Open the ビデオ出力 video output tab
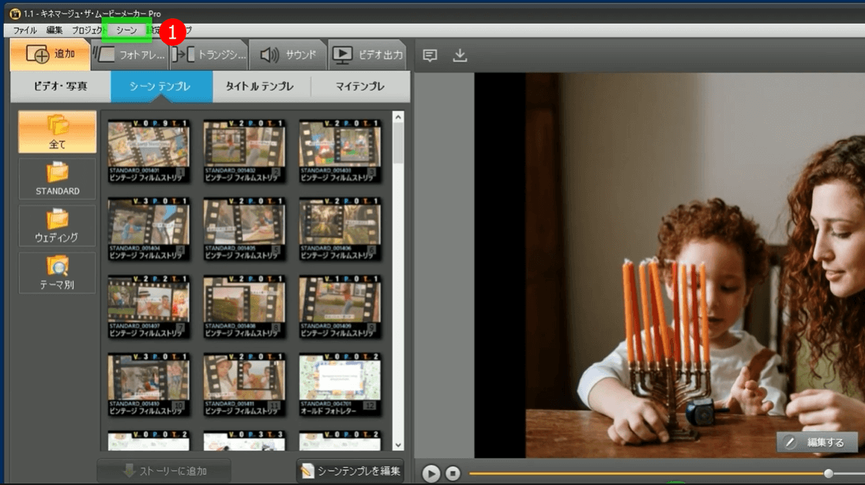The image size is (865, 485). coord(368,55)
